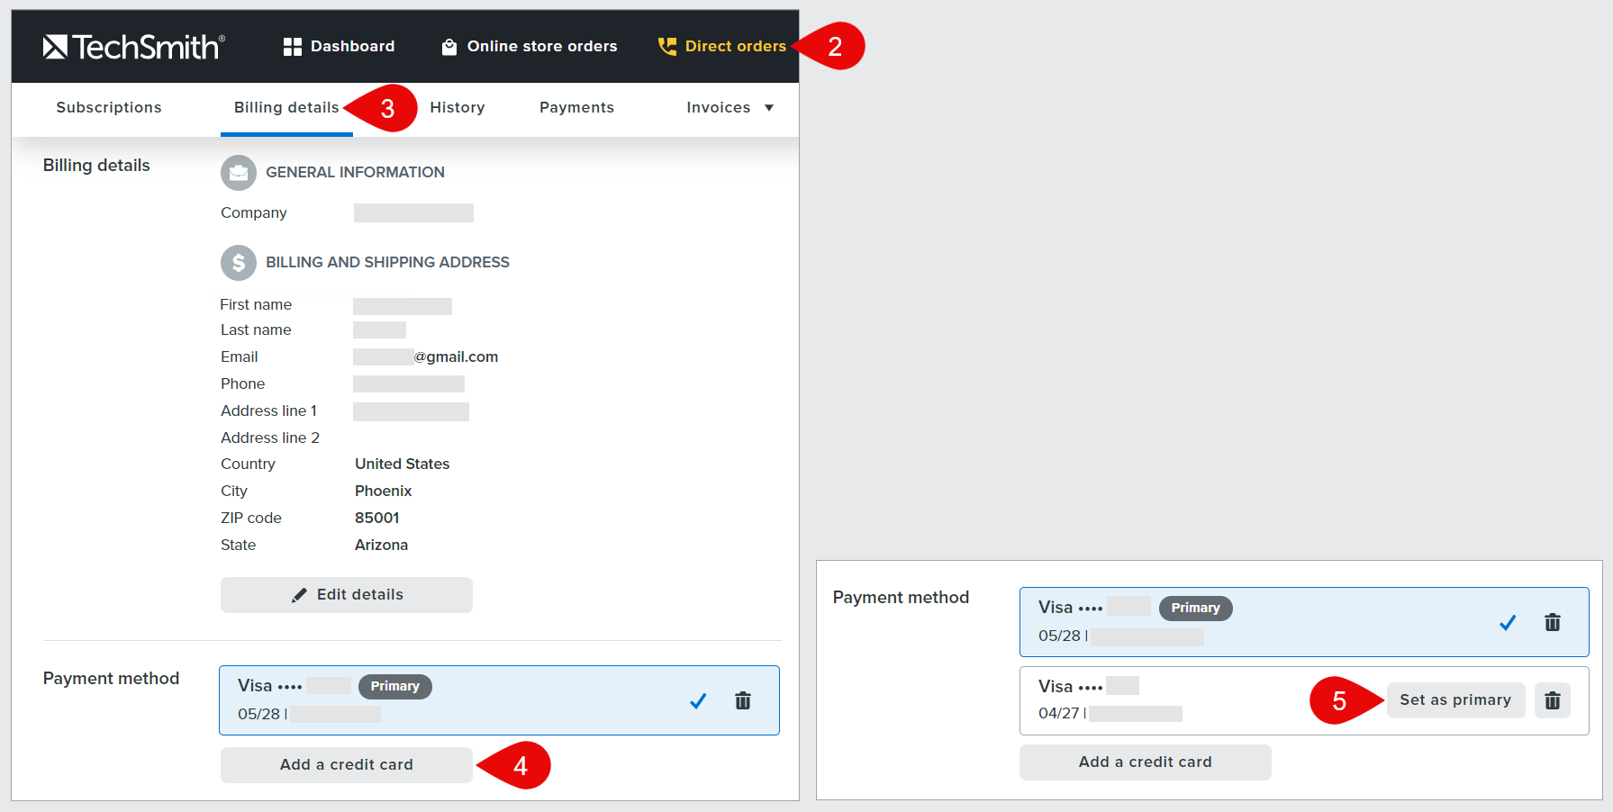
Task: Set the Visa 04/27 card as primary
Action: (x=1455, y=700)
